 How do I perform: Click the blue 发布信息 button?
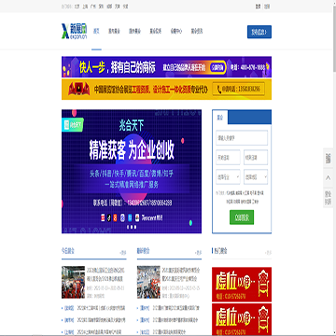point(259,32)
